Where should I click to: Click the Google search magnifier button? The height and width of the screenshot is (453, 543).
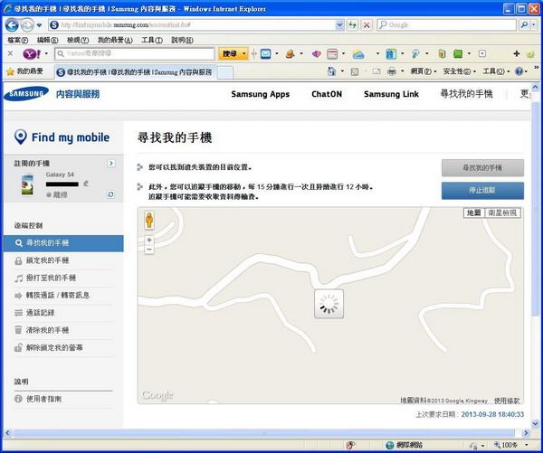pyautogui.click(x=524, y=25)
